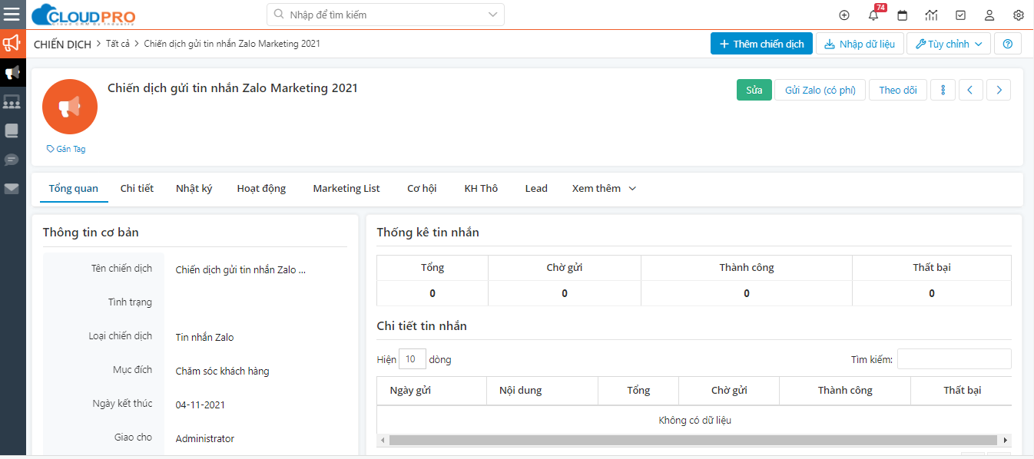
Task: Sort by Nội dung column header
Action: click(x=542, y=391)
